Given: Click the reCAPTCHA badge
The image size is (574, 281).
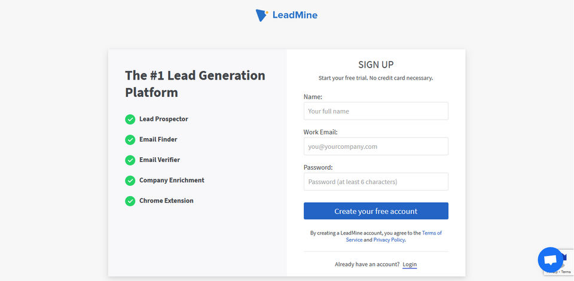Looking at the screenshot, I should (x=565, y=256).
